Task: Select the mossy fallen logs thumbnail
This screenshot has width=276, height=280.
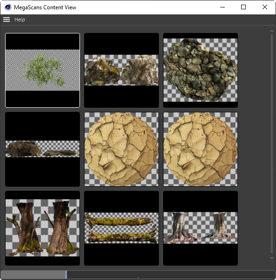Action: click(121, 228)
